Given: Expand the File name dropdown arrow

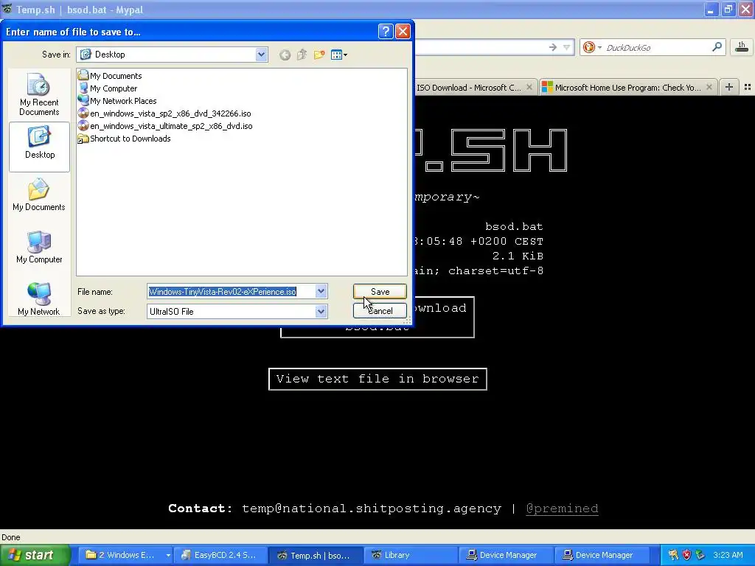Looking at the screenshot, I should [x=321, y=291].
